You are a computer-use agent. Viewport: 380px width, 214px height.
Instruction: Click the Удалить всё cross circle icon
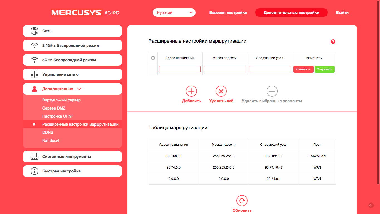click(221, 91)
